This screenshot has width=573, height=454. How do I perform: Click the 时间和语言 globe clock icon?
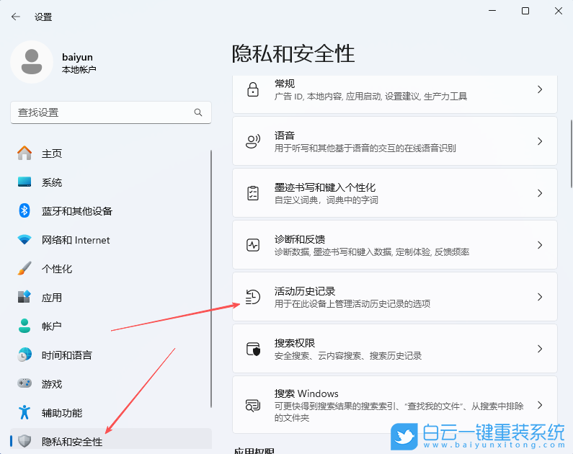pyautogui.click(x=25, y=355)
